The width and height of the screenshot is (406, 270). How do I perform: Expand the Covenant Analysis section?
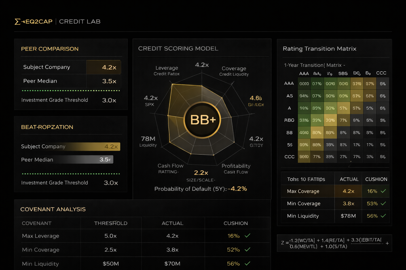pyautogui.click(x=53, y=209)
